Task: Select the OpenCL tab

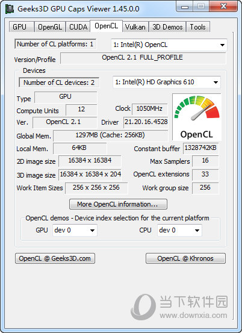Action: coord(106,26)
